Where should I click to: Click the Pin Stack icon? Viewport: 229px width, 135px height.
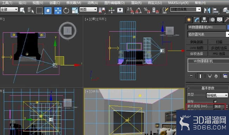pos(191,76)
